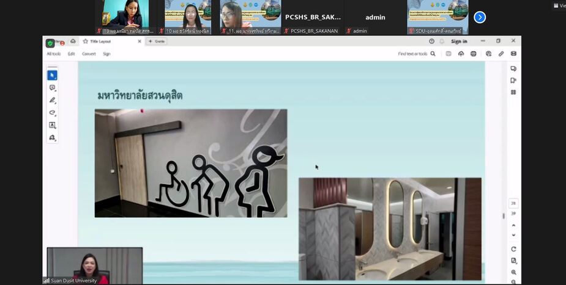
Task: Zoom in on the document
Action: click(x=513, y=272)
